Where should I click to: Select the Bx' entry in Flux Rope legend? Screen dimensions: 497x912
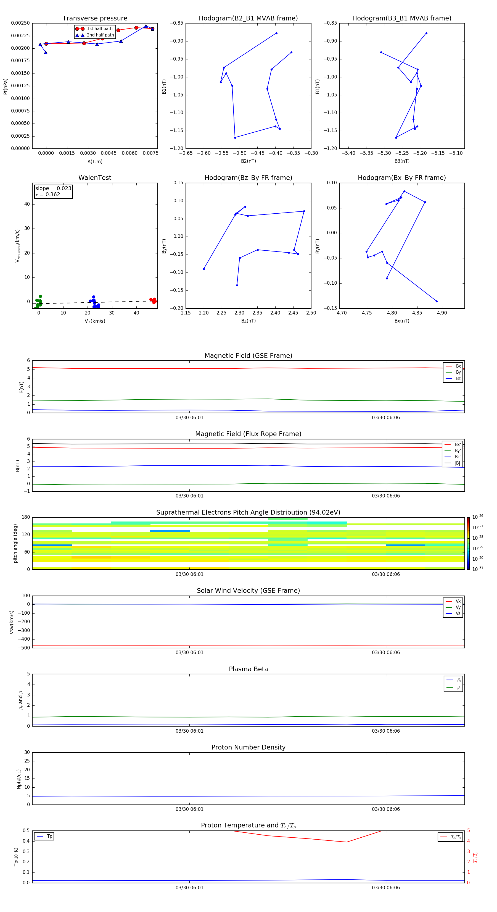click(453, 445)
